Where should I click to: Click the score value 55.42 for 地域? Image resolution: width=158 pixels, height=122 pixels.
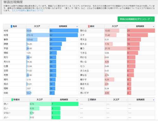click(x=29, y=31)
